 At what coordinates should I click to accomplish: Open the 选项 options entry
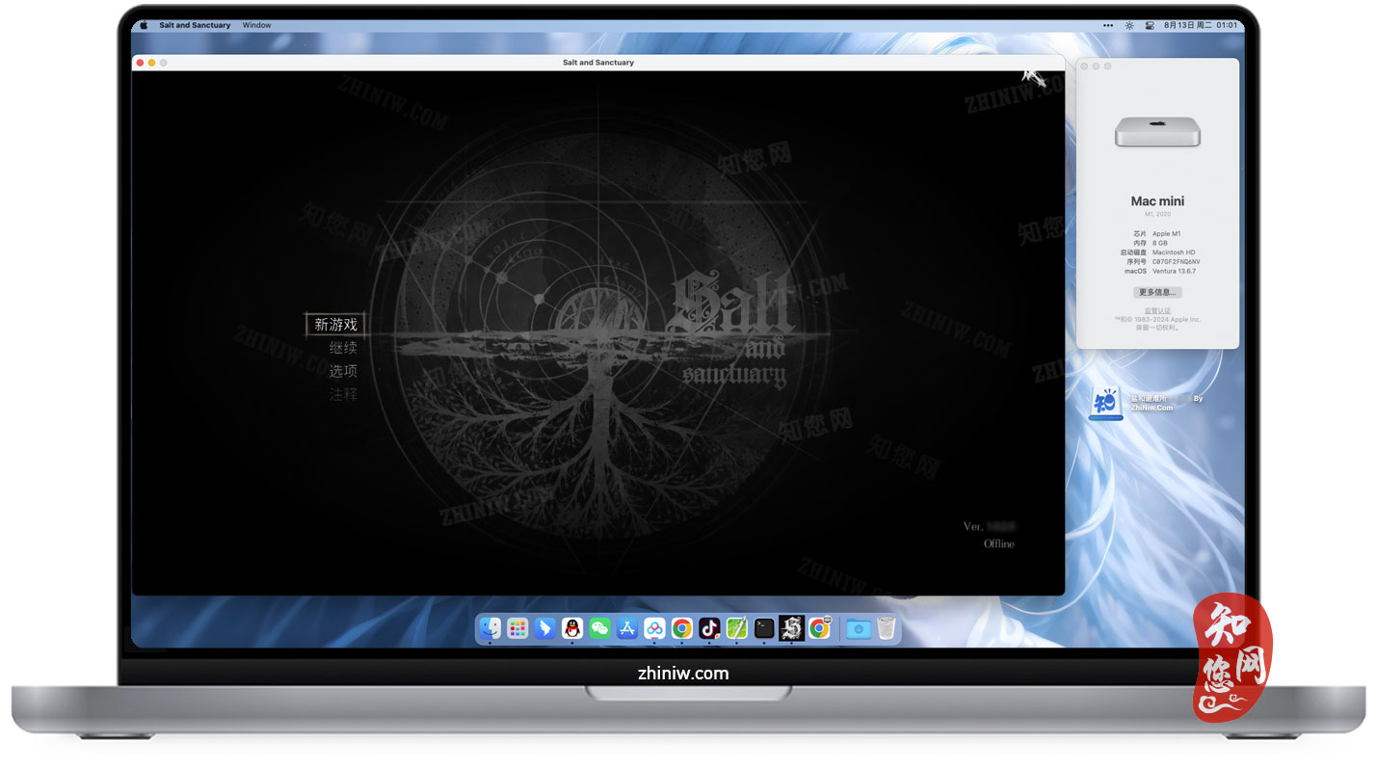[343, 371]
